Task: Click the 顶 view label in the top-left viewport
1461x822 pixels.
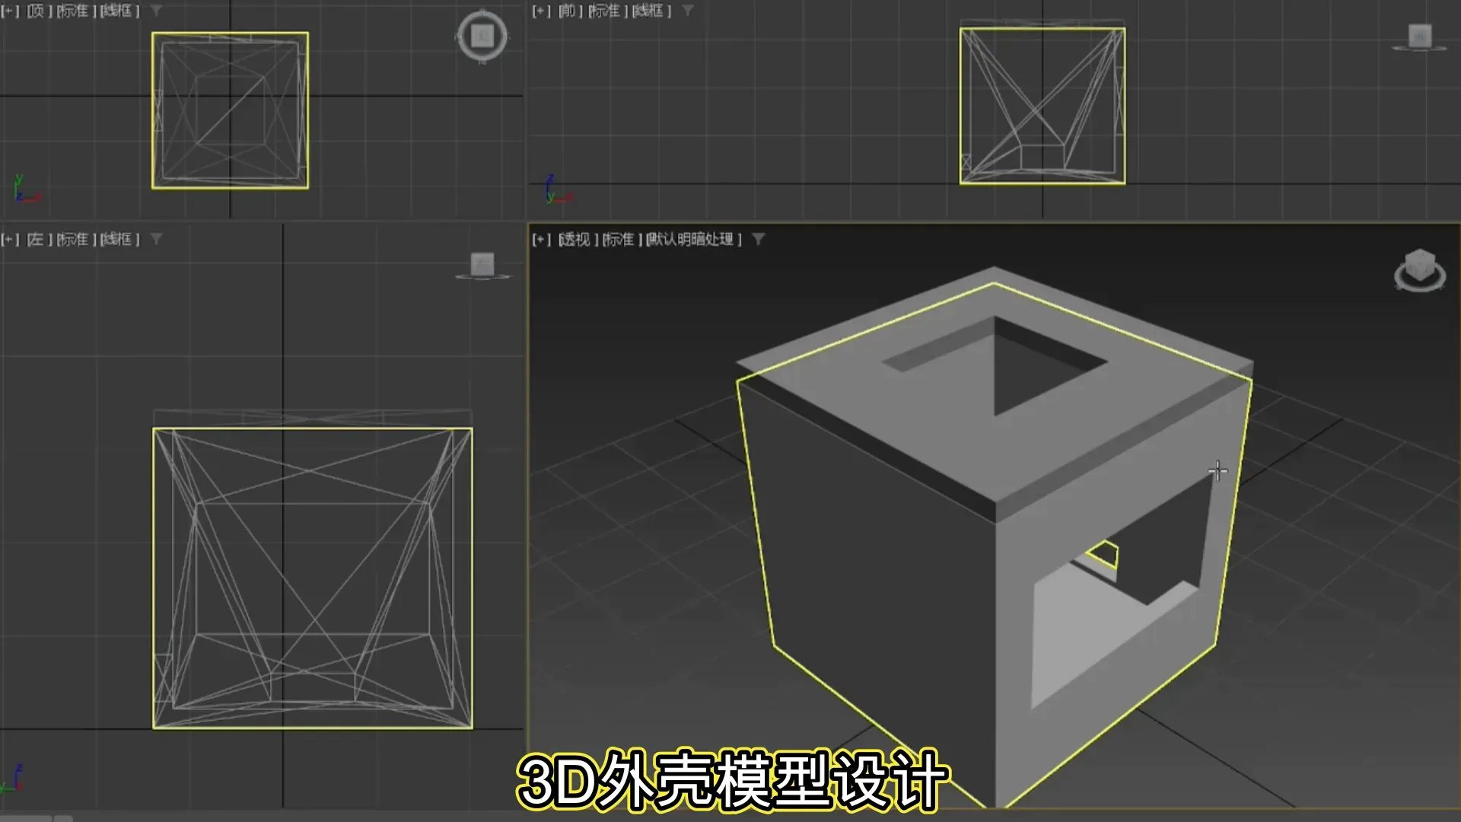Action: (37, 11)
